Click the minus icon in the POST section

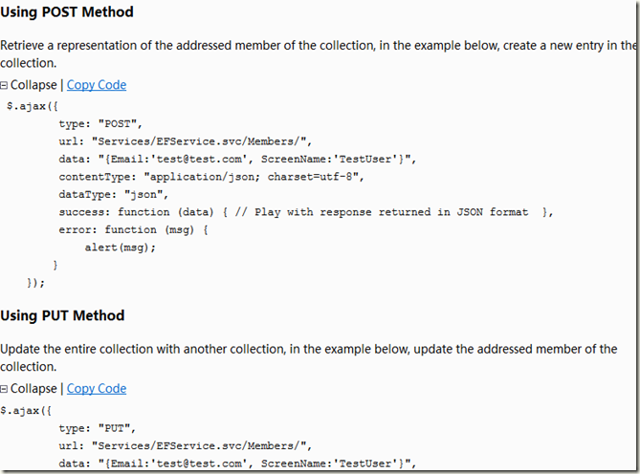click(5, 86)
